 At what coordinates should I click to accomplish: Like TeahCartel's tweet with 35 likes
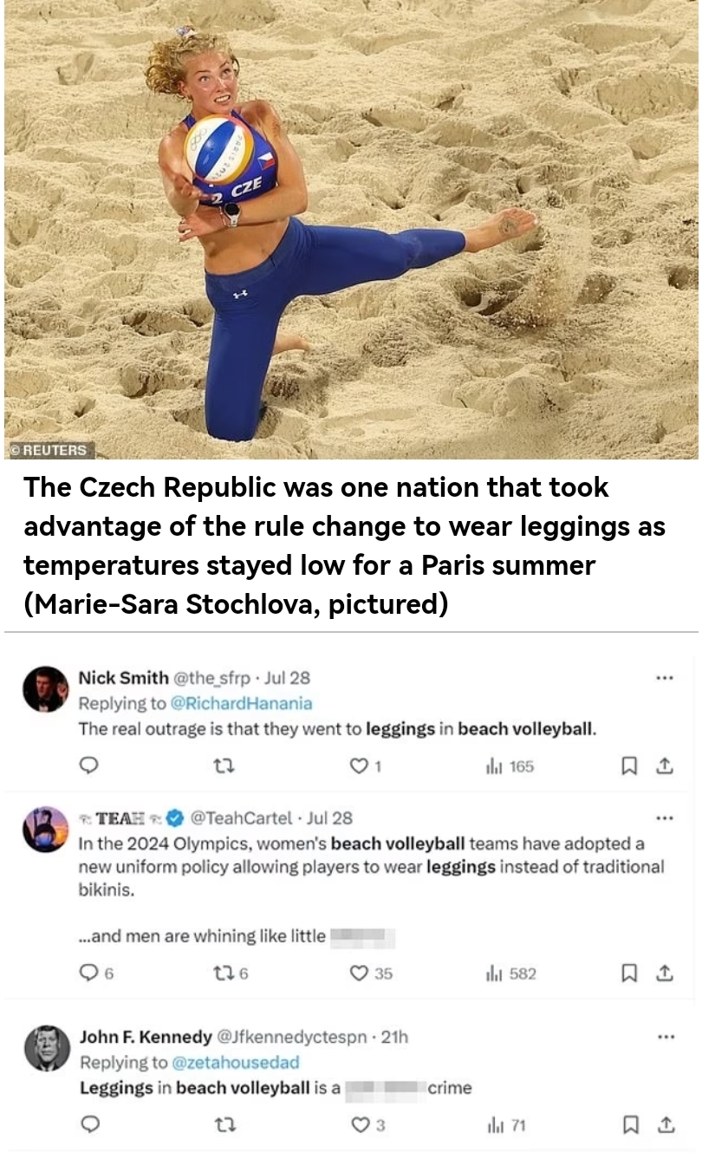359,973
